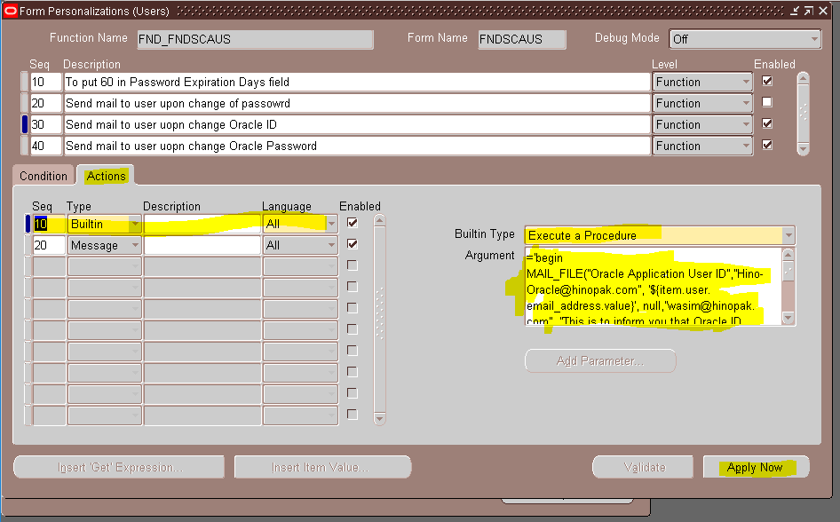
Task: Click the Oracle icon in the title bar
Action: (x=10, y=11)
